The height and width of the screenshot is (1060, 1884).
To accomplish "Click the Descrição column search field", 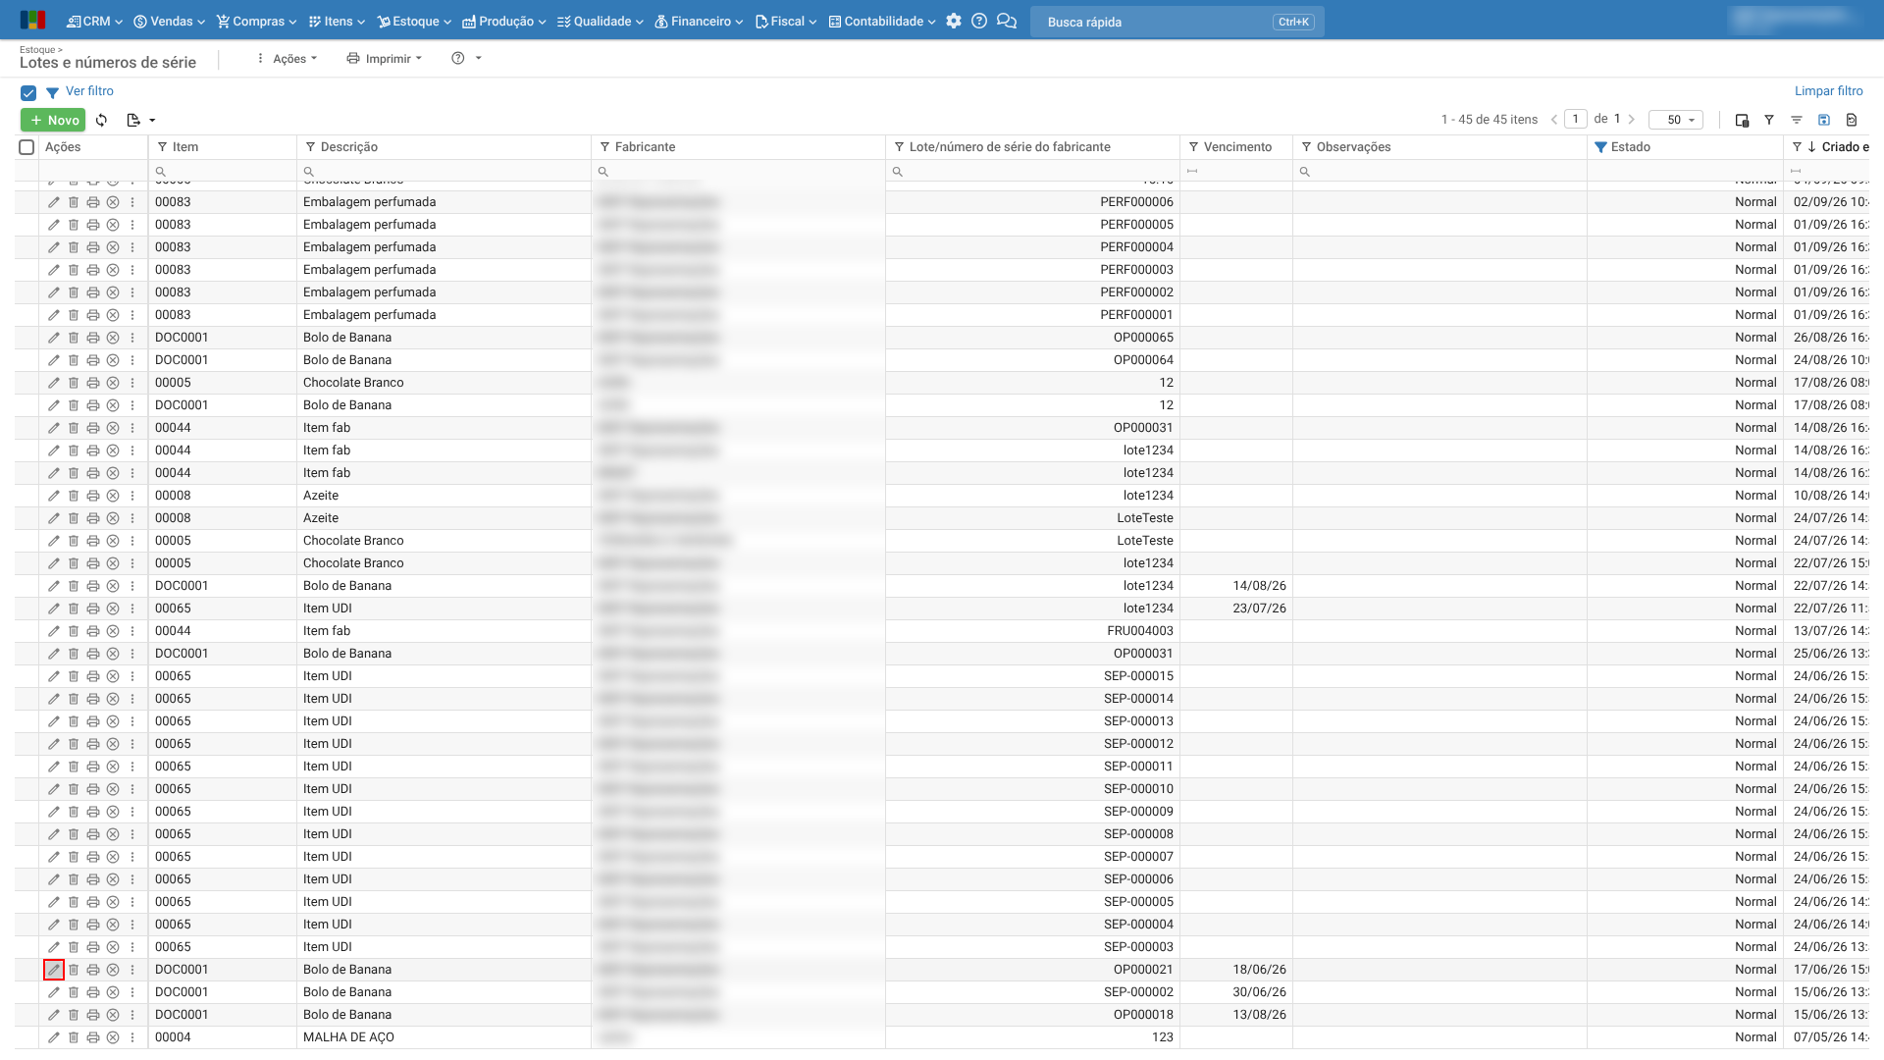I will [444, 172].
